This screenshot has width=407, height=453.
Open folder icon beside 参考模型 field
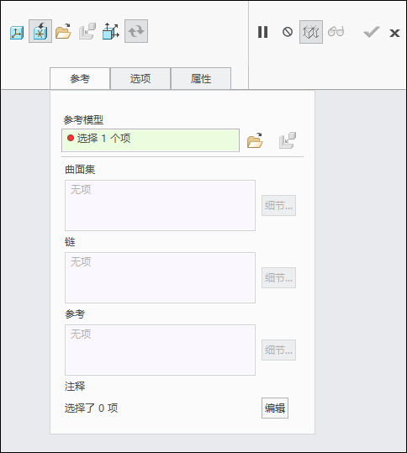click(255, 140)
